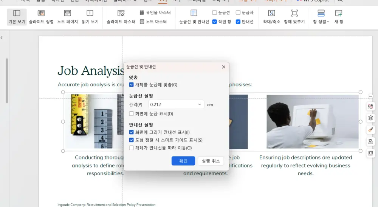This screenshot has width=378, height=207.
Task: Uncheck 화면에 그리기 안내선 표시(I)
Action: 132,132
